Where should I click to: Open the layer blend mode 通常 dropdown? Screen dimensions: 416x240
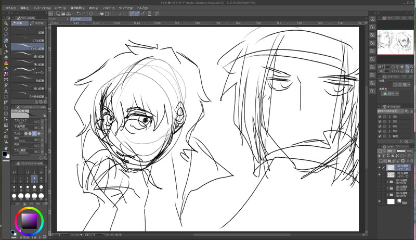pos(391,151)
